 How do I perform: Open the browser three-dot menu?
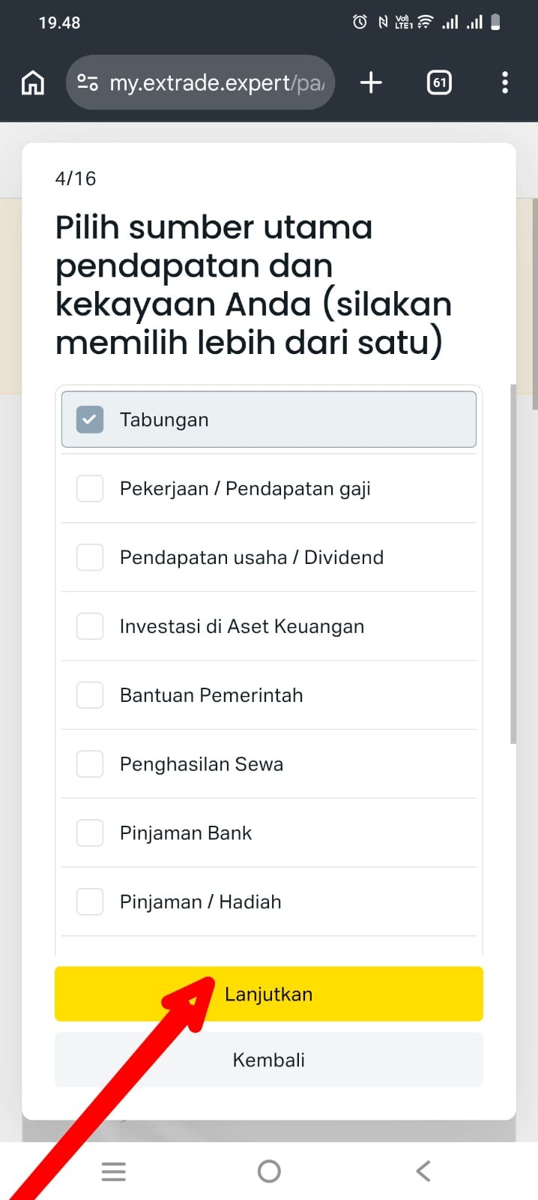(x=505, y=82)
